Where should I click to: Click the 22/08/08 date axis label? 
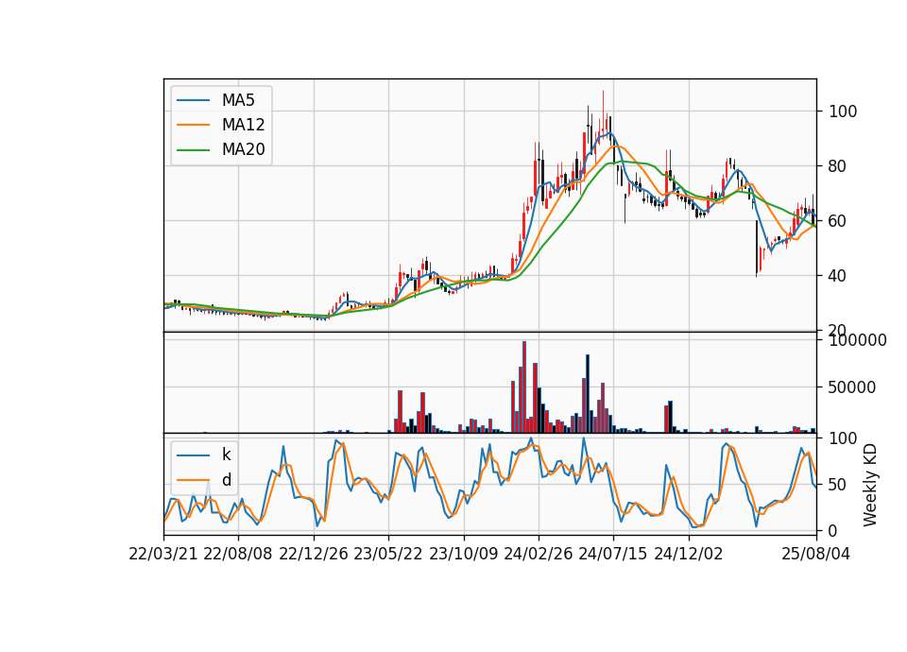click(x=238, y=554)
